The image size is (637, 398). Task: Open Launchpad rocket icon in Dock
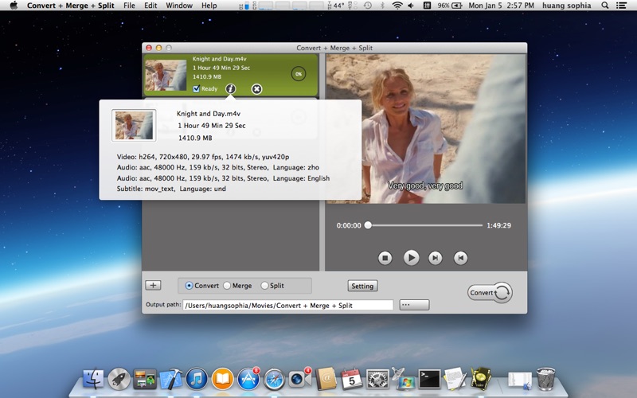click(x=119, y=380)
